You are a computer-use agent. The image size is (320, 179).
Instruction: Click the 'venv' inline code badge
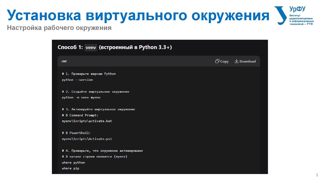point(91,47)
